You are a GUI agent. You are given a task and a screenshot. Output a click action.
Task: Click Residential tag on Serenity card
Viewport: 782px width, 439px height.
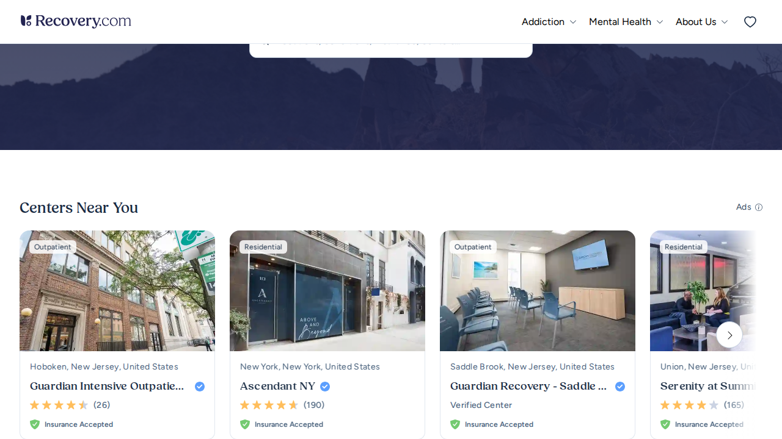click(x=684, y=247)
